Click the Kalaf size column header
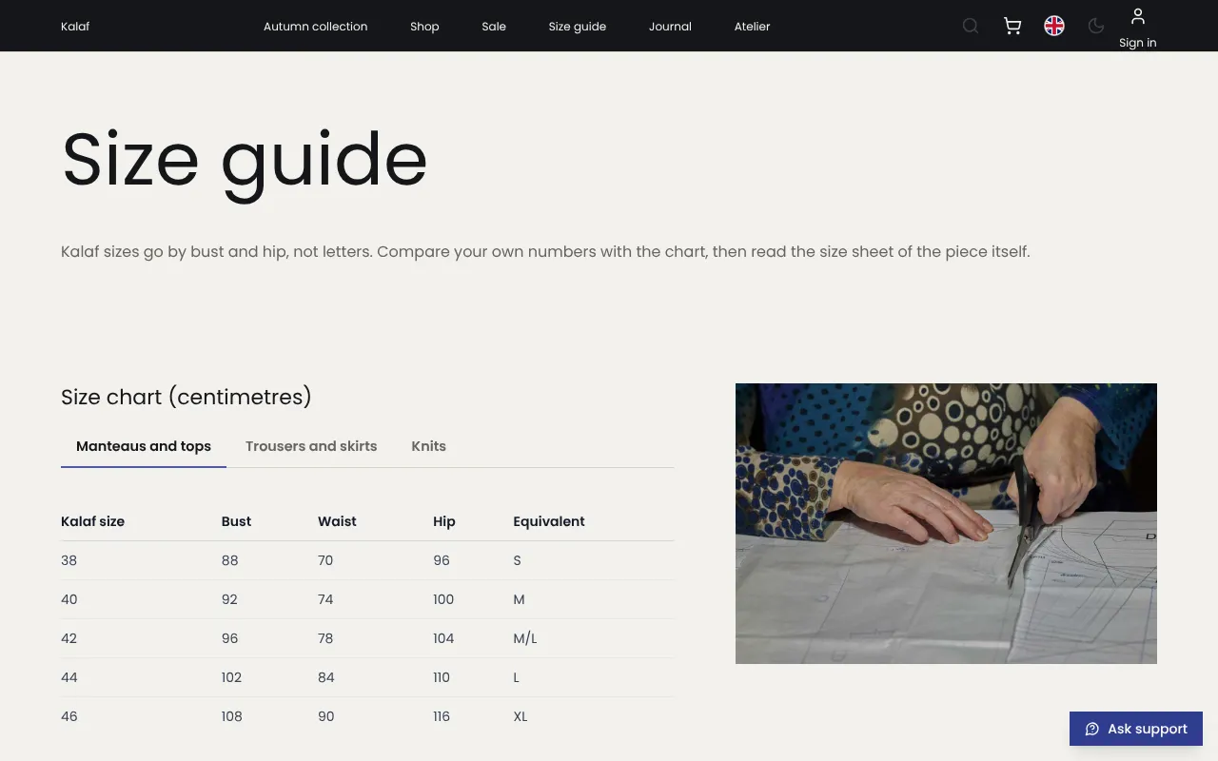 [92, 521]
